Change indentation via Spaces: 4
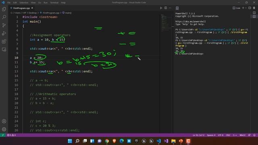Screen dimensions: 258x145 pos(211,135)
